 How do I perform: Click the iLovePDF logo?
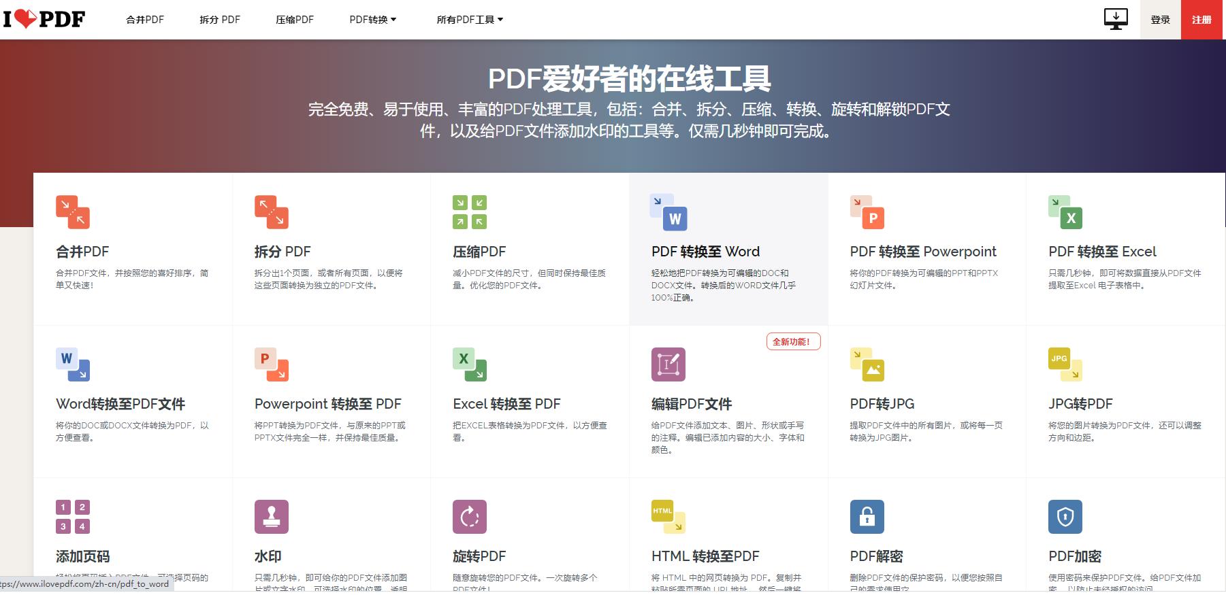coord(44,19)
